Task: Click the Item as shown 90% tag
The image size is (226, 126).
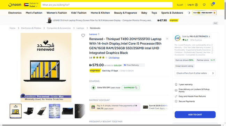Action: [x=184, y=60]
